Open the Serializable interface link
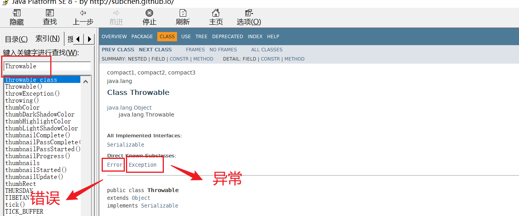 [125, 145]
